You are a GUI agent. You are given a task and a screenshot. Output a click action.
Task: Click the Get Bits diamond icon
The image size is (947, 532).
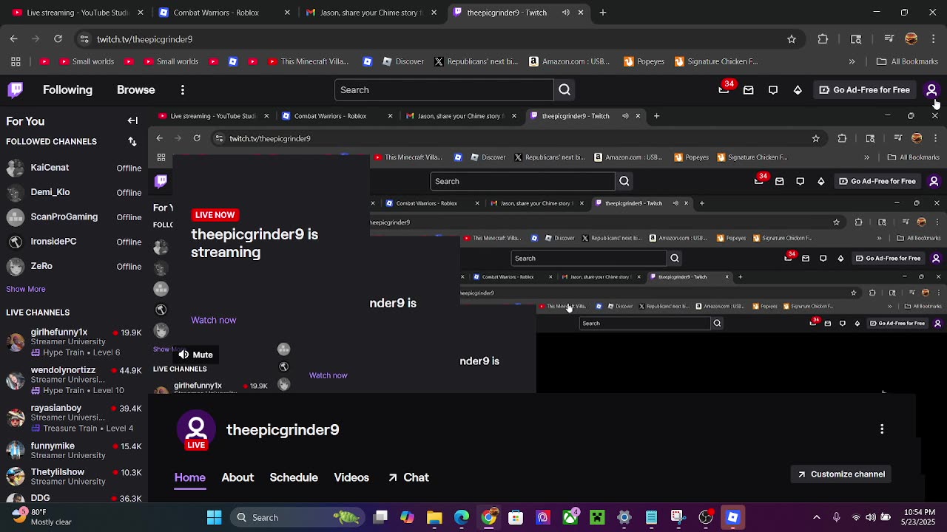[798, 90]
